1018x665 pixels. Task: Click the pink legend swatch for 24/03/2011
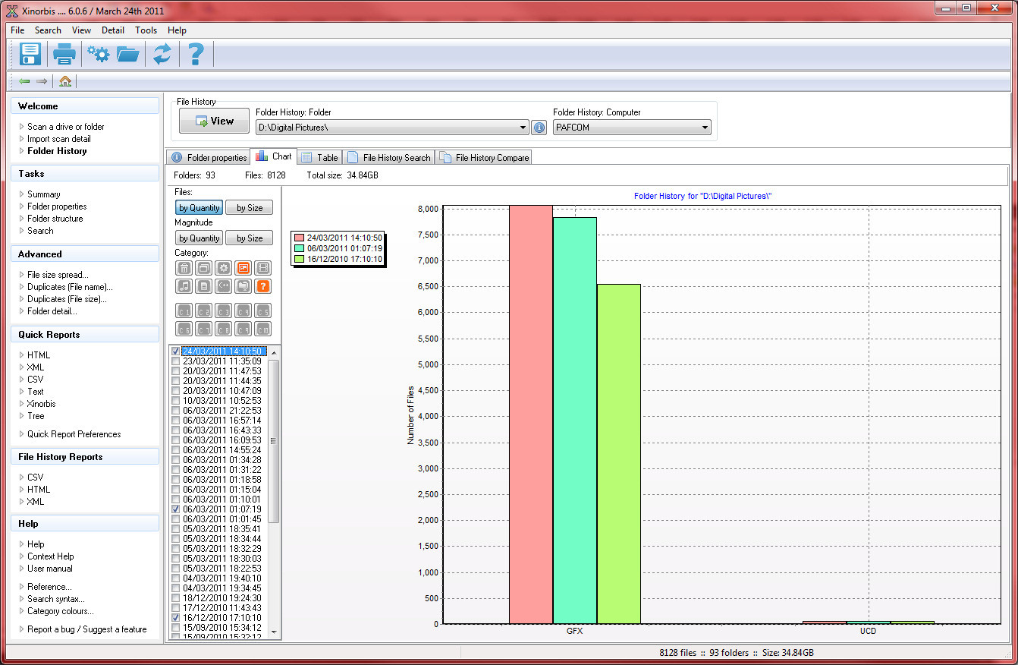300,237
